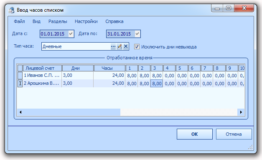Click the day 1 column header
The image size is (262, 160).
(x=132, y=68)
